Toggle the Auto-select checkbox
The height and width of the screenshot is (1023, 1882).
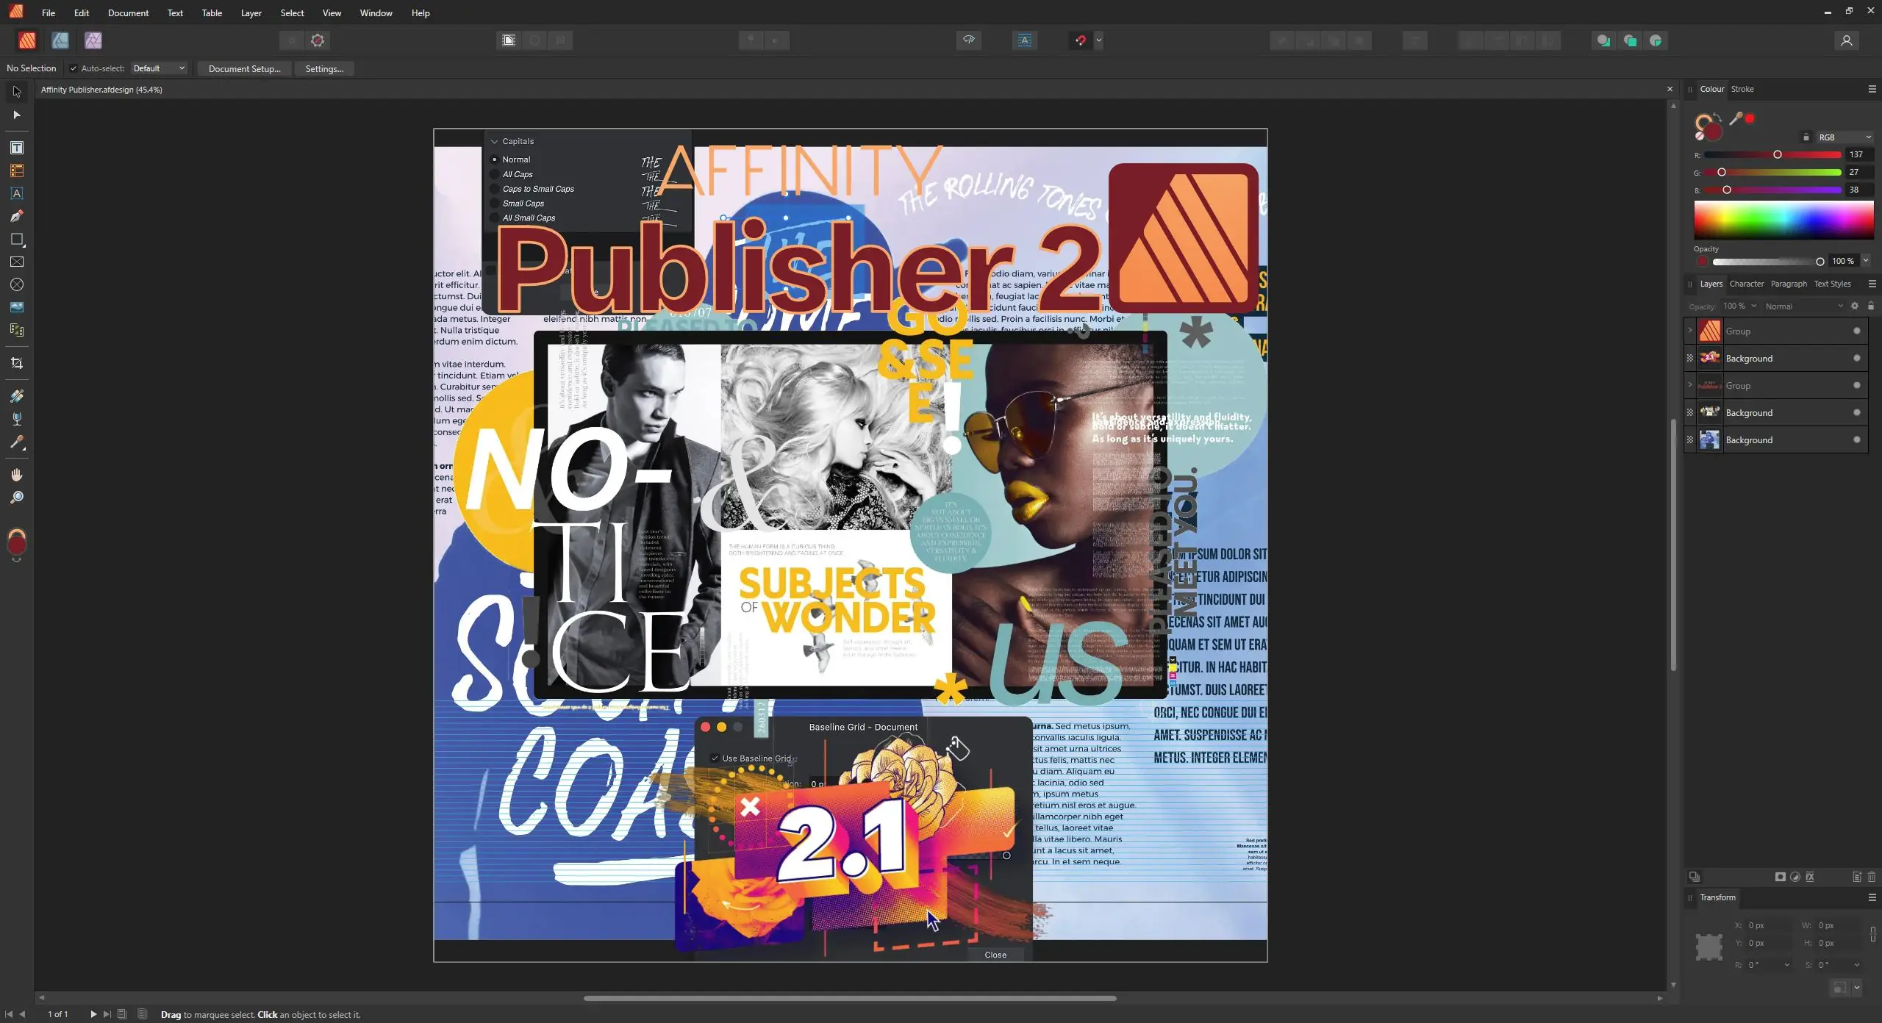(x=73, y=68)
